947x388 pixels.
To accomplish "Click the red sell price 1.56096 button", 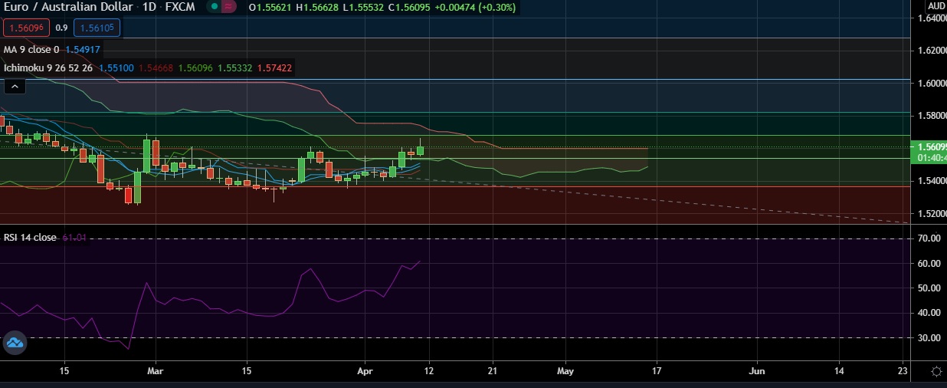I will click(x=27, y=28).
